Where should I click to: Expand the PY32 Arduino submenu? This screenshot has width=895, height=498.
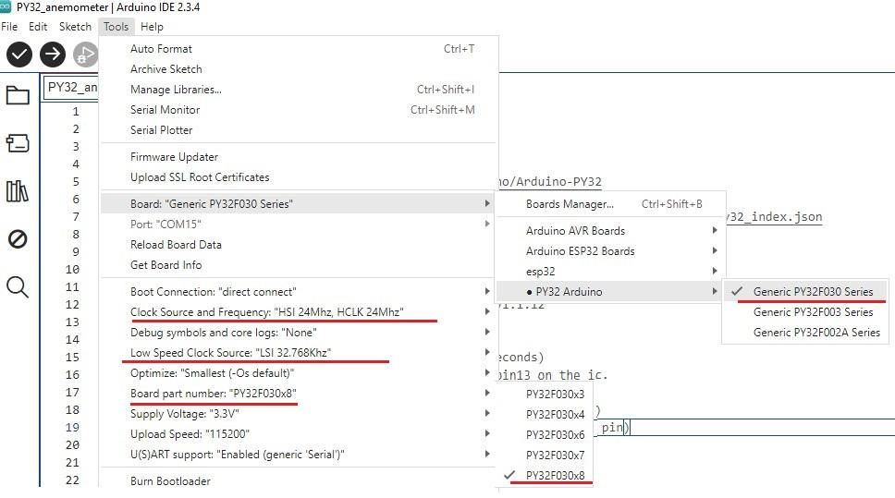click(x=610, y=292)
